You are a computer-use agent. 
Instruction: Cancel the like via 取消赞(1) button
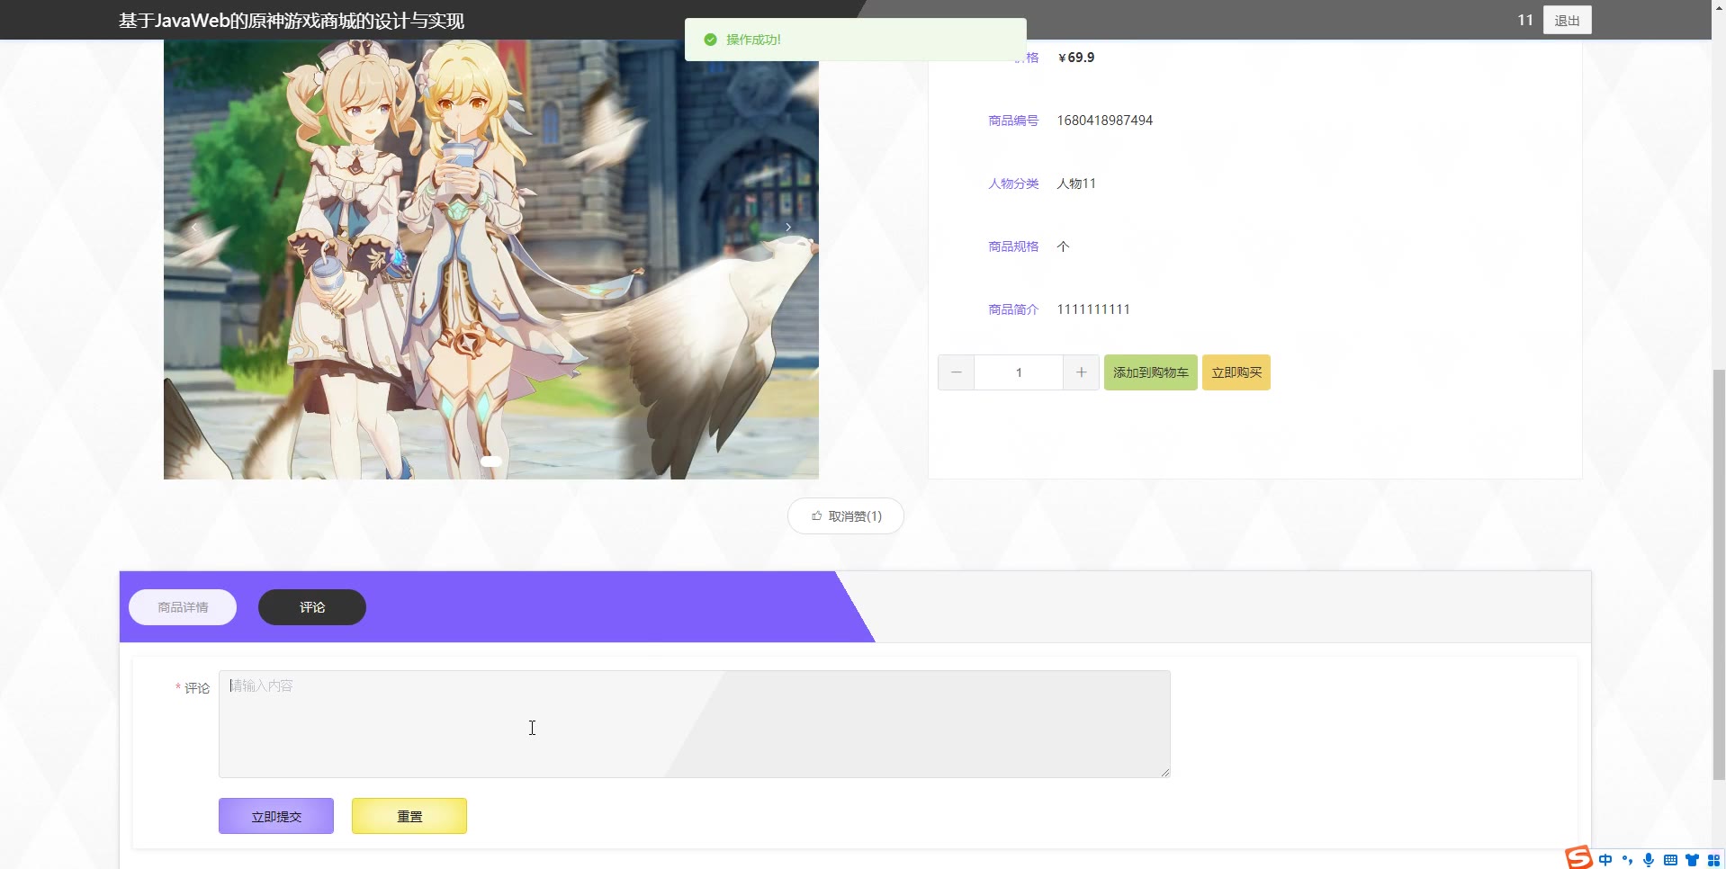click(x=846, y=516)
